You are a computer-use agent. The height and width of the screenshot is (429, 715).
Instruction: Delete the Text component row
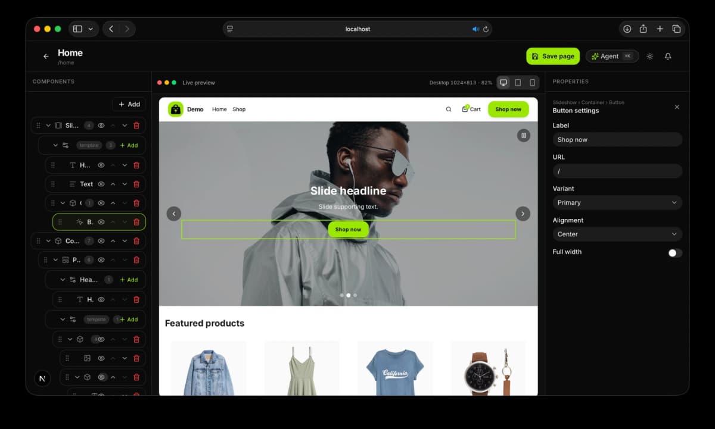136,184
